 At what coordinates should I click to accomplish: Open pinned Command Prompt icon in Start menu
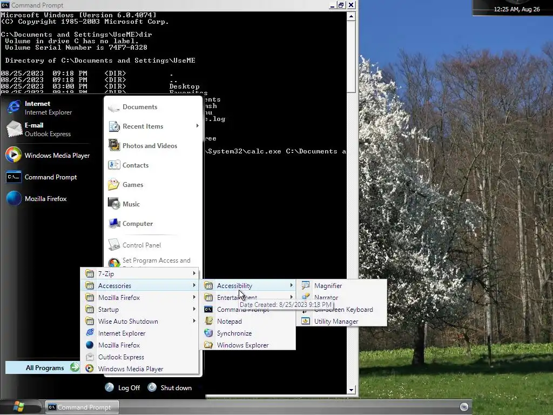pos(14,177)
